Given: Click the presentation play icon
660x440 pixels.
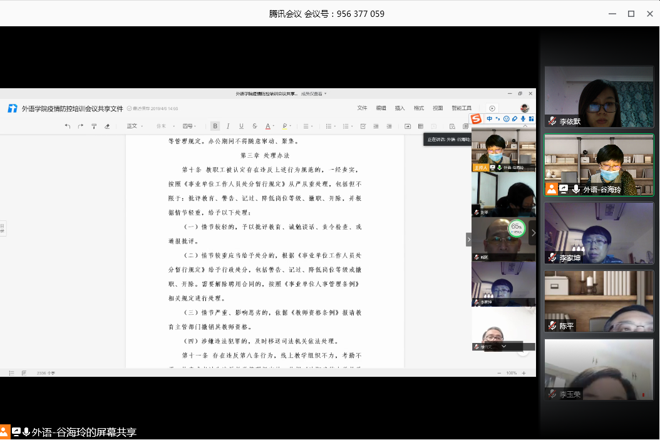Looking at the screenshot, I should tap(492, 108).
